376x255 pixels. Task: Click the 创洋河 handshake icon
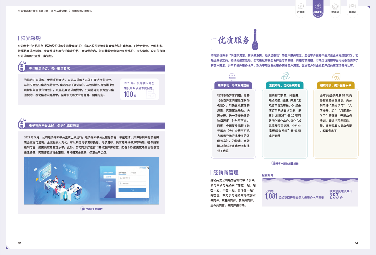[x=318, y=6]
